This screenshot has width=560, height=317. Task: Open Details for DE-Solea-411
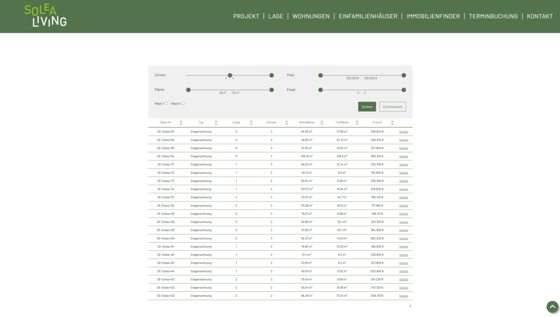404,246
